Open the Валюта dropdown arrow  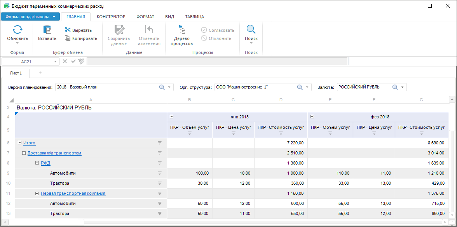[x=402, y=87]
